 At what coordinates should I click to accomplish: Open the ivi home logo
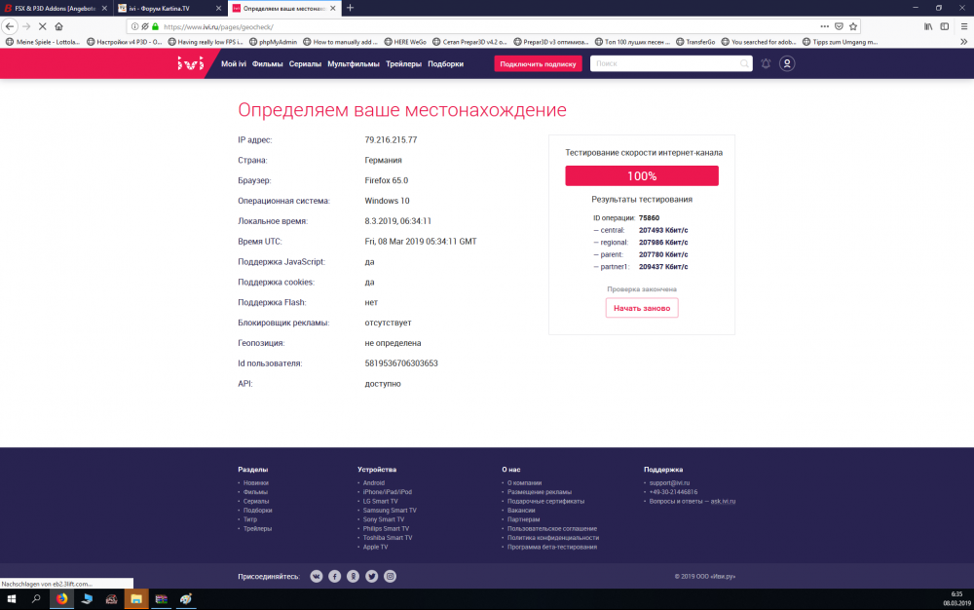(192, 62)
